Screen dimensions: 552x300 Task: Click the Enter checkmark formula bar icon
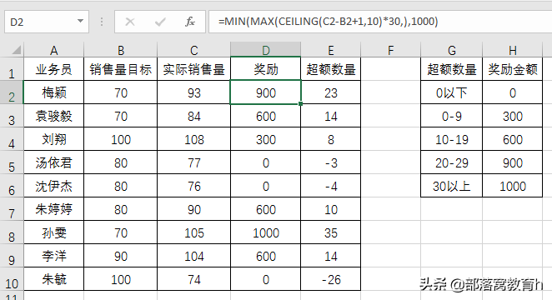click(x=160, y=22)
